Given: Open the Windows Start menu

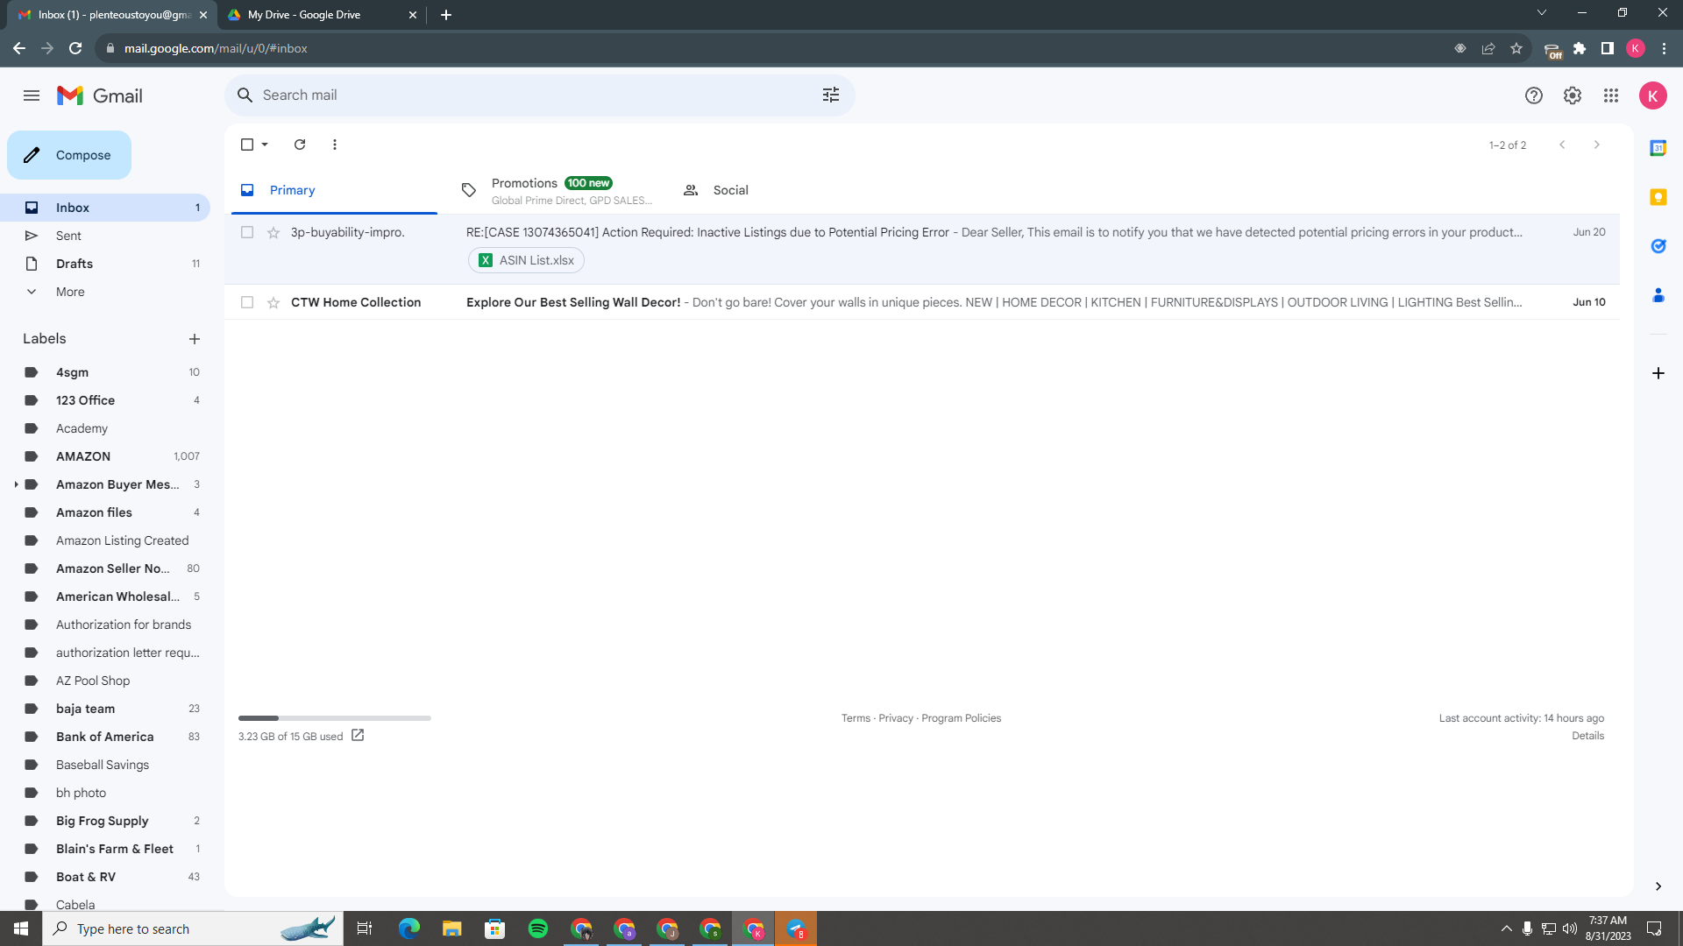Looking at the screenshot, I should (21, 928).
